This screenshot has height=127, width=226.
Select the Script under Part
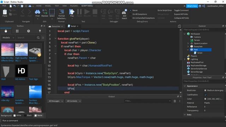pyautogui.click(x=200, y=53)
